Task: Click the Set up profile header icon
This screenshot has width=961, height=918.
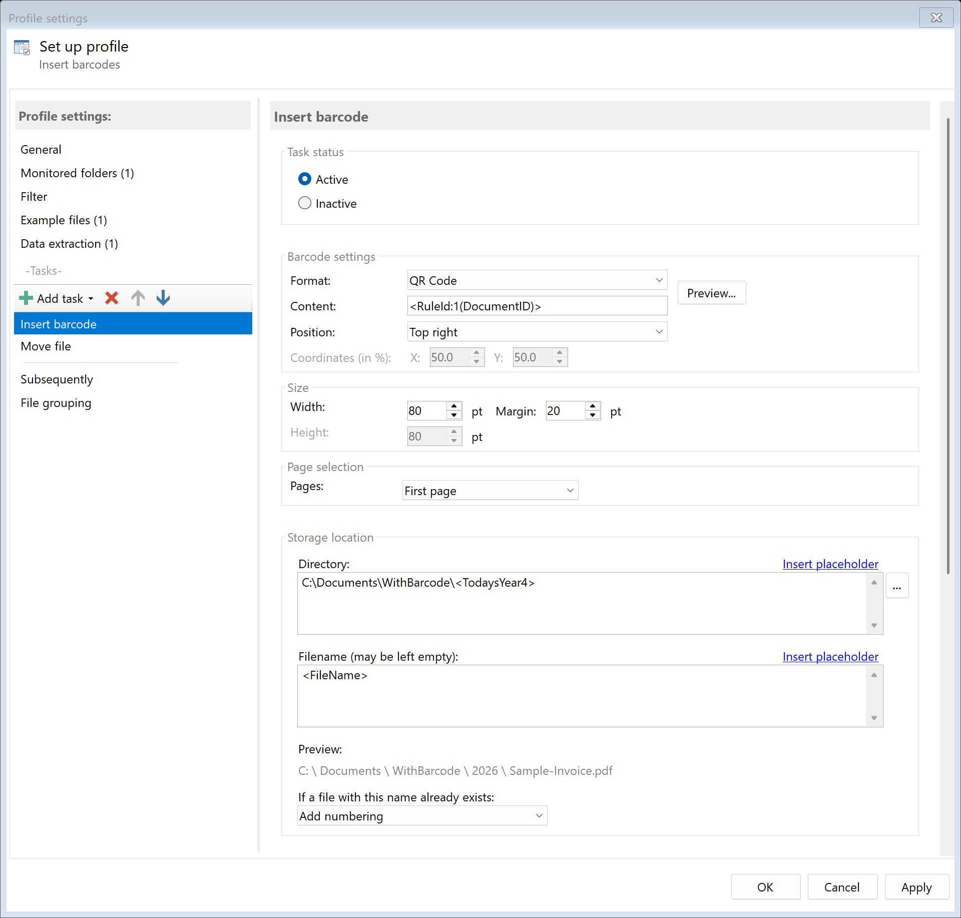Action: pos(22,47)
